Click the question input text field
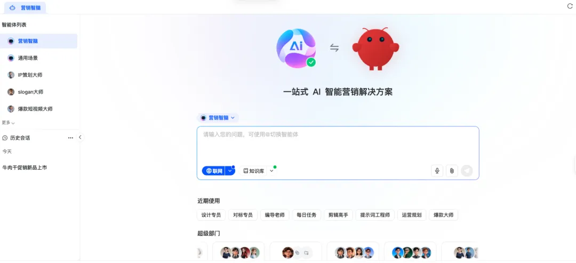This screenshot has height=263, width=576. coord(338,145)
